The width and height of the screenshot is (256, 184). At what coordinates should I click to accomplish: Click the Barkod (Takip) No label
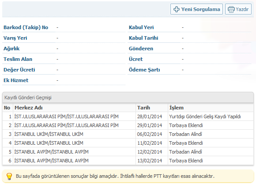[26, 27]
